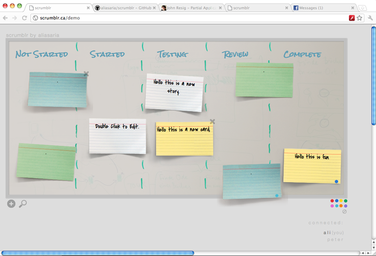Choose the purple sticker dot
The image size is (376, 256).
(345, 206)
